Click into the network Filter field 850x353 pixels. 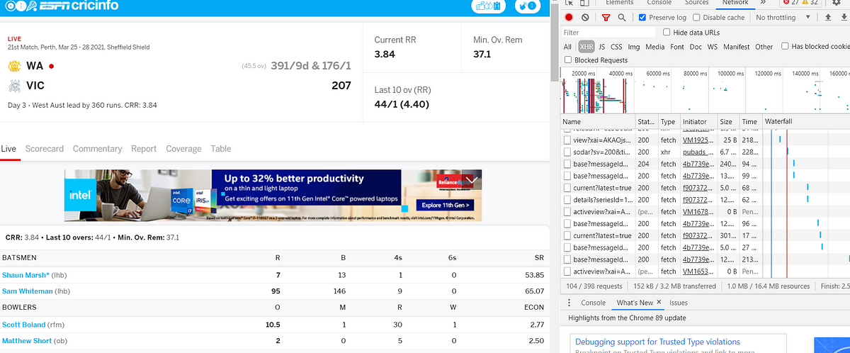609,32
